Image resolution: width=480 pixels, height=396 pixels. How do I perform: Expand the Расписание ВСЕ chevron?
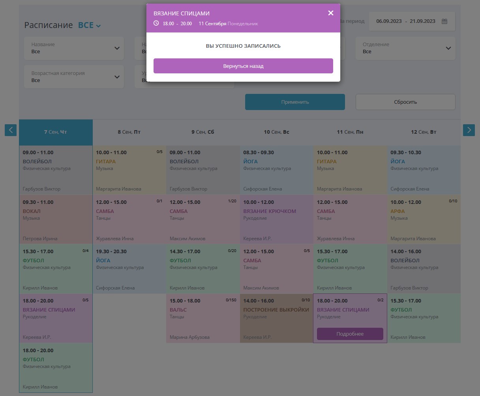point(98,26)
